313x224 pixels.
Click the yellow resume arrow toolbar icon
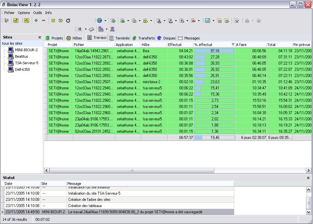point(61,21)
